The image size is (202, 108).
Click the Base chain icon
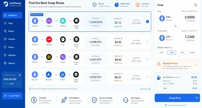63,39
